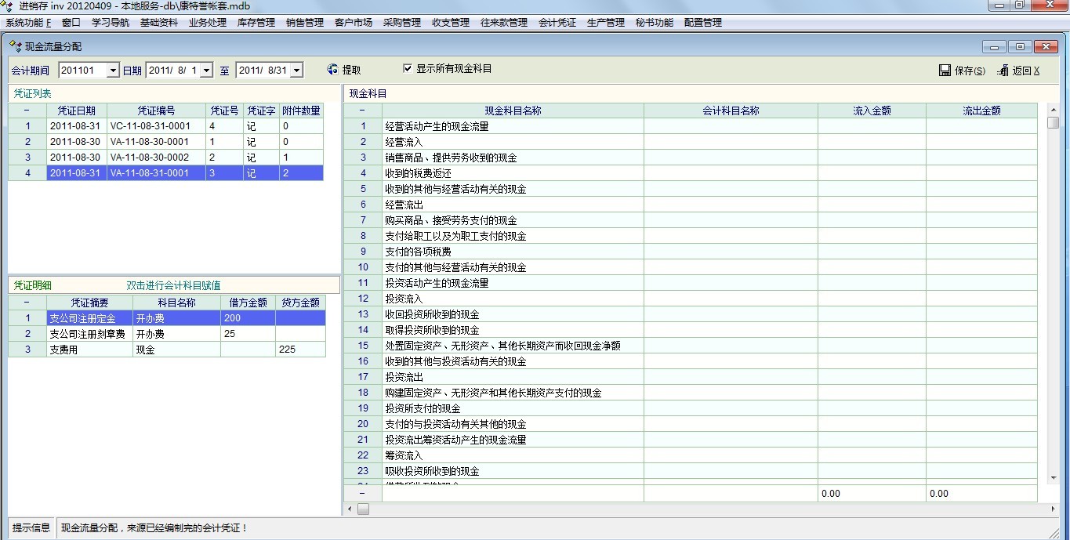Expand the 会计期间 dropdown
Image resolution: width=1070 pixels, height=540 pixels.
pyautogui.click(x=113, y=71)
